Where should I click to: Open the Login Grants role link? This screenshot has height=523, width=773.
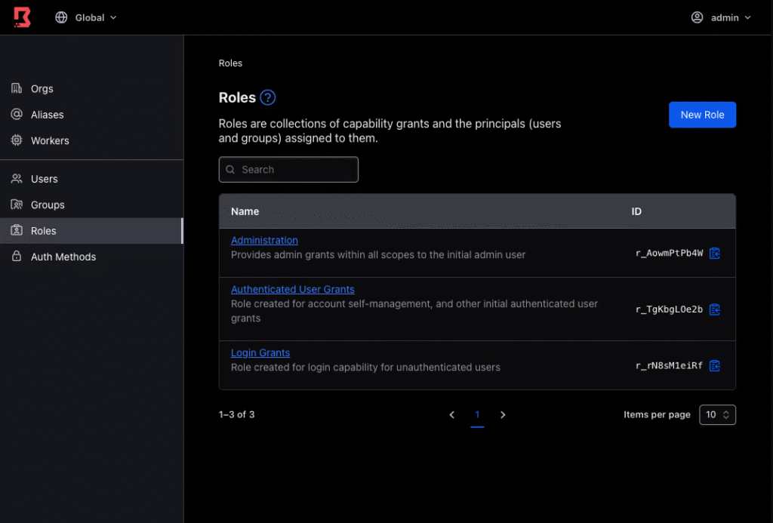(260, 353)
